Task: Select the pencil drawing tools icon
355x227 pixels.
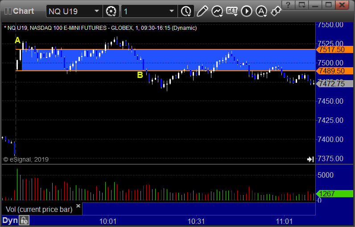Action: (202, 11)
